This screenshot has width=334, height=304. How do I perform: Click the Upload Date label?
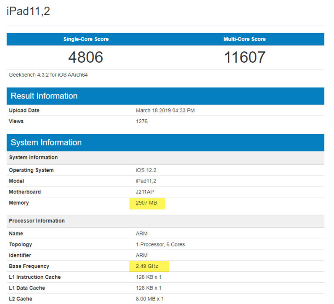[x=24, y=111]
